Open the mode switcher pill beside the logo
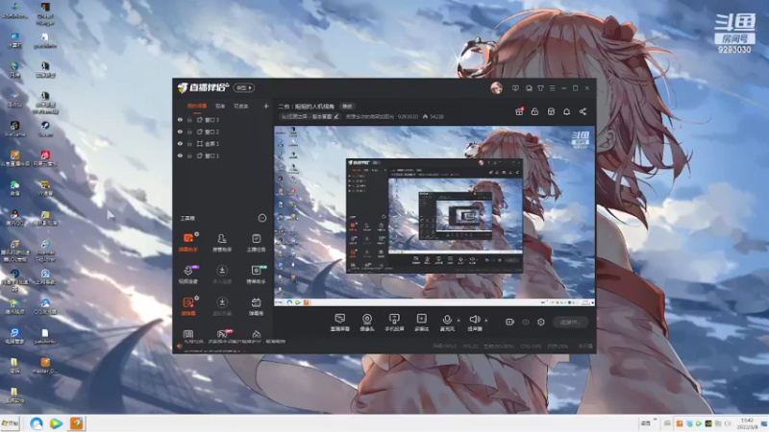The image size is (769, 432). click(x=244, y=87)
